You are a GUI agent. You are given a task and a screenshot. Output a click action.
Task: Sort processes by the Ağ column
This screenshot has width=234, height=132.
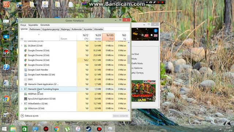point(121,37)
